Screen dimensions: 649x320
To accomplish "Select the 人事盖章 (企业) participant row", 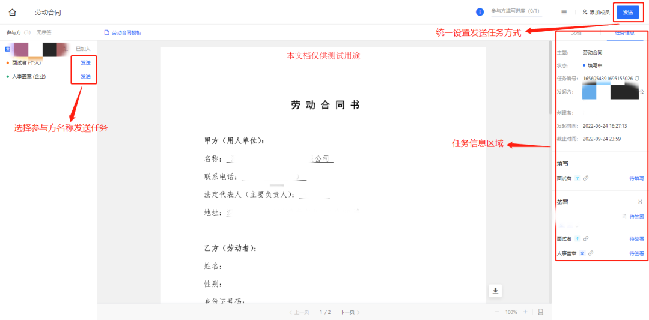I will (47, 76).
